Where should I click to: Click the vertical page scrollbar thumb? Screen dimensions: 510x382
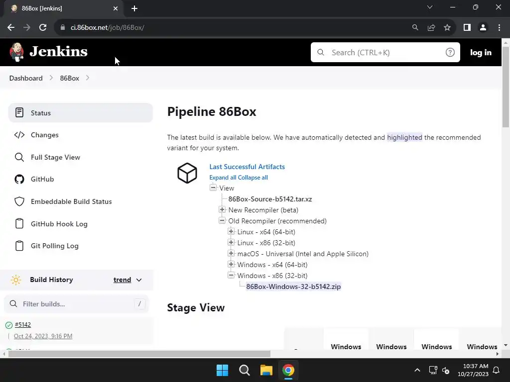(506, 87)
